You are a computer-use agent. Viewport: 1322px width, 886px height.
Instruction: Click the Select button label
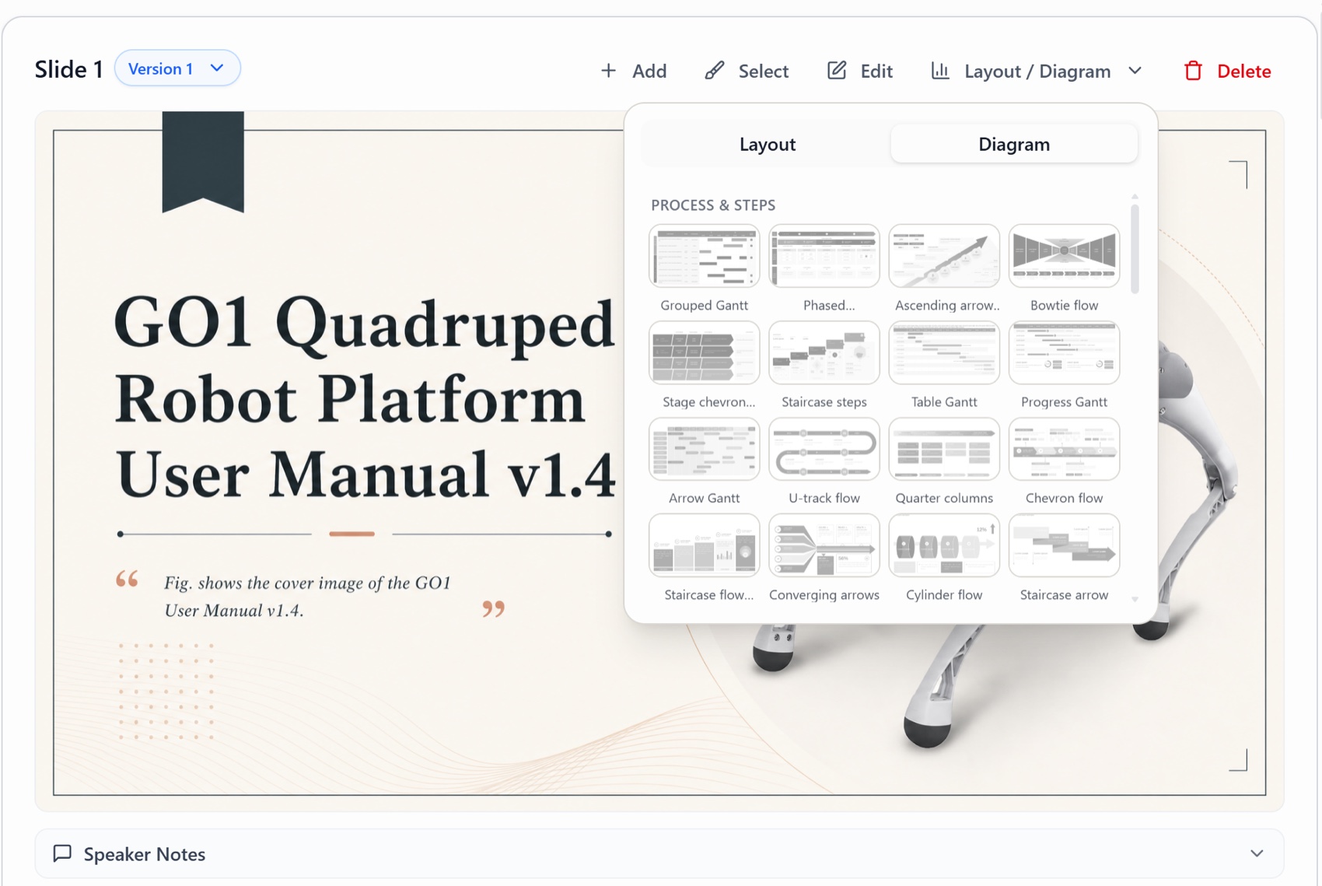(x=763, y=71)
